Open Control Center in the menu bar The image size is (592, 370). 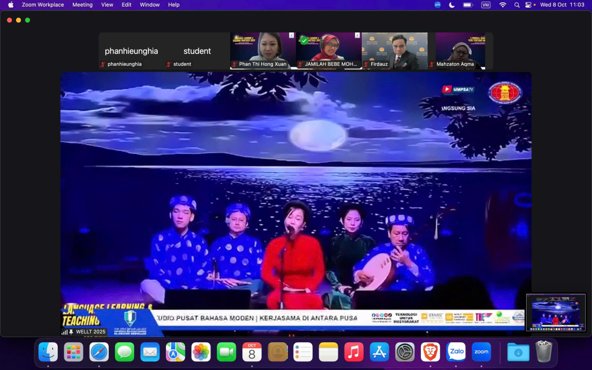[529, 5]
